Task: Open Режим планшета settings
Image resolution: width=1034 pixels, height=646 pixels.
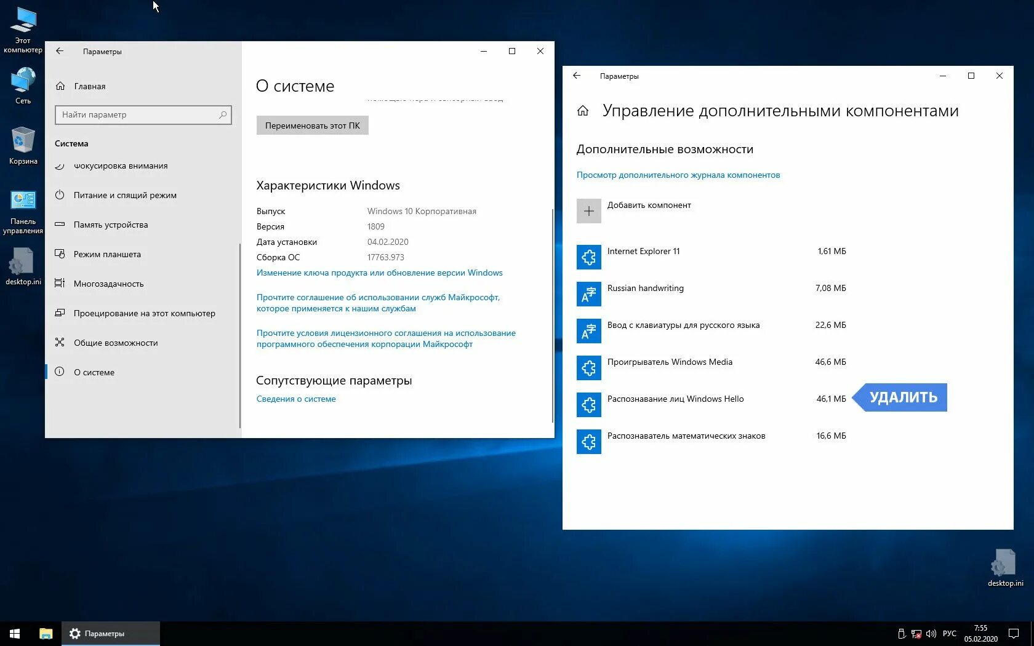Action: (107, 254)
